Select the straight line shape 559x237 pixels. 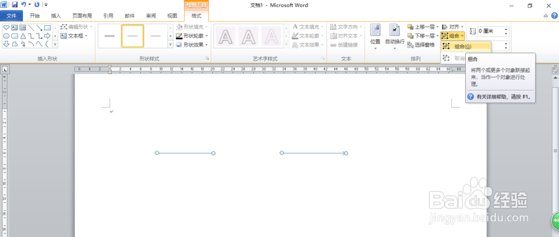coord(31,27)
